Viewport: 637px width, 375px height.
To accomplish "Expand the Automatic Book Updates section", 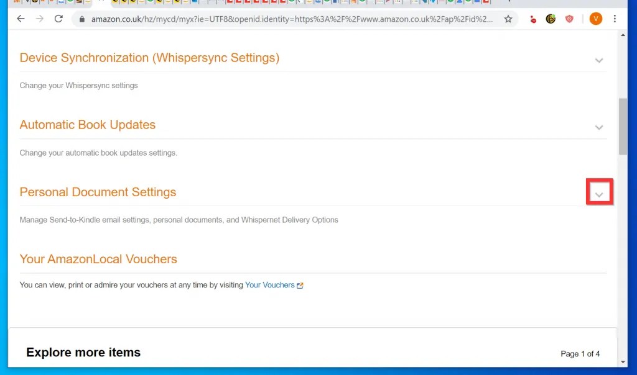I will (x=599, y=127).
